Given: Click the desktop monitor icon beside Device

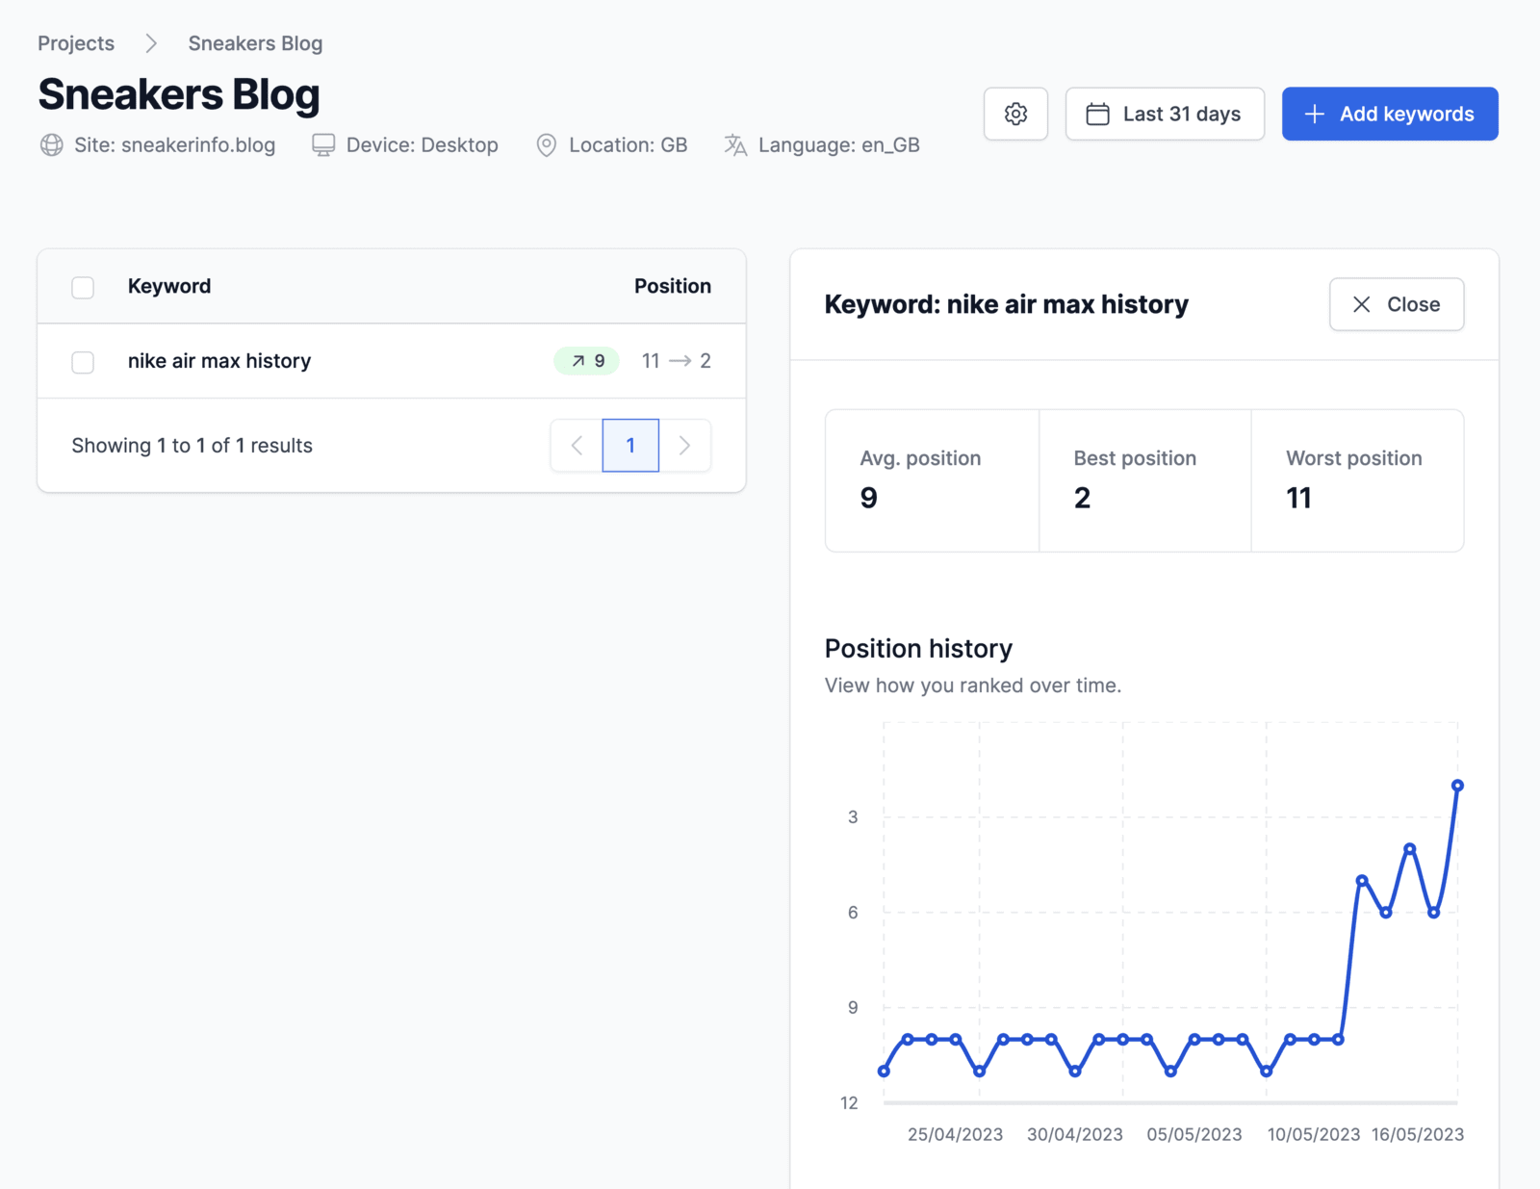Looking at the screenshot, I should point(323,144).
